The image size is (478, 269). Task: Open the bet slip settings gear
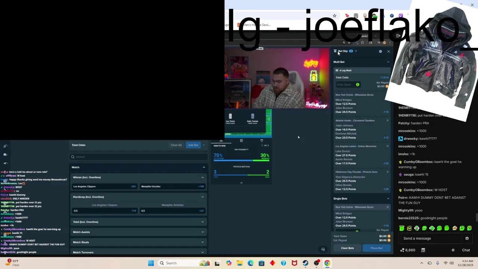click(x=380, y=51)
